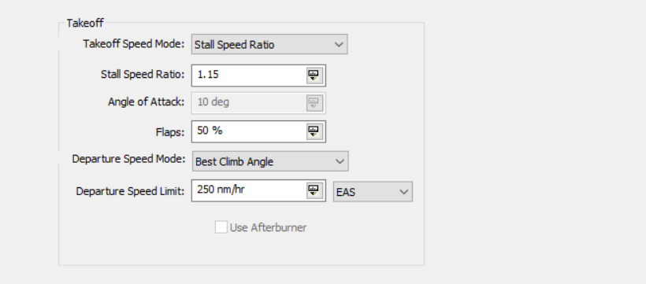This screenshot has height=284, width=646.
Task: Open unit options icon in Stall Speed Ratio field
Action: 314,76
